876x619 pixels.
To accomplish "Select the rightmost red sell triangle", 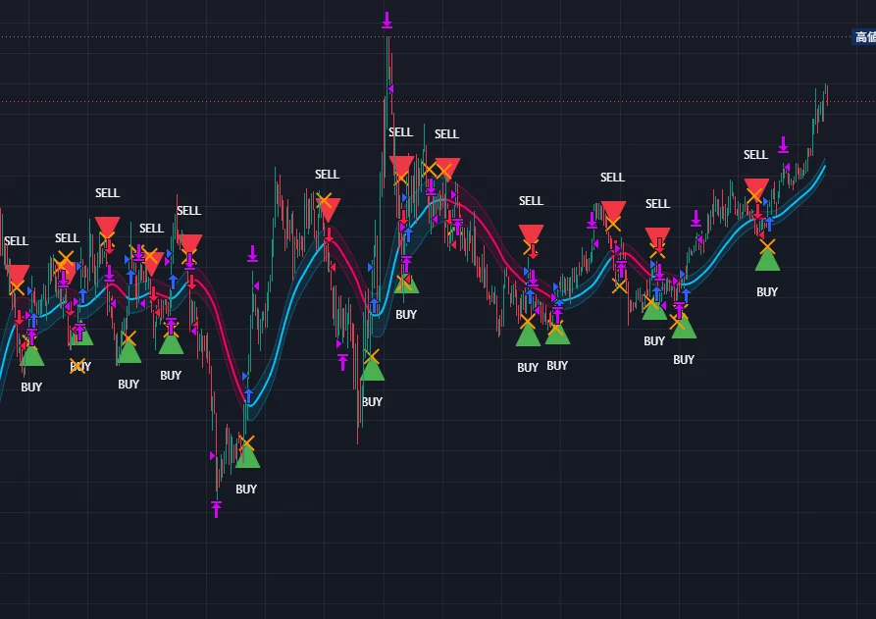I will [x=756, y=188].
